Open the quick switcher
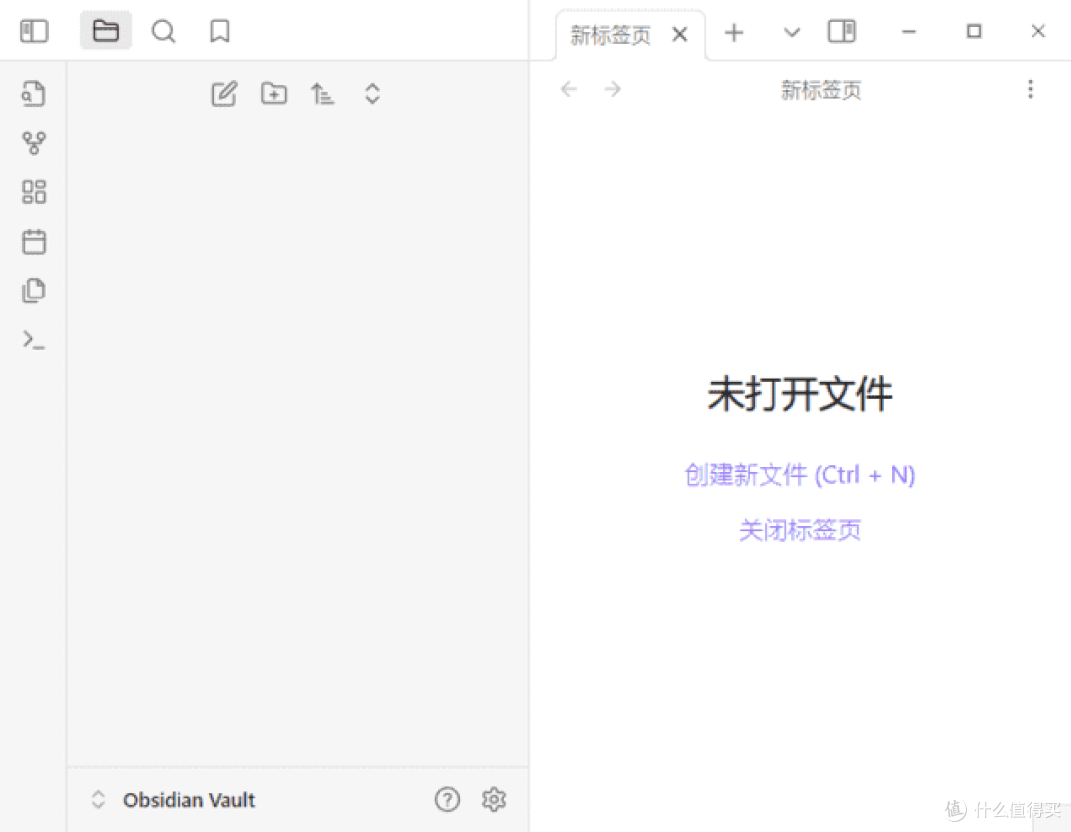 34,93
